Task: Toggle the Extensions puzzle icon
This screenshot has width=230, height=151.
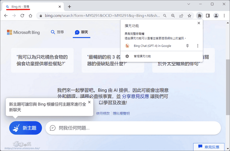Action: (200, 16)
